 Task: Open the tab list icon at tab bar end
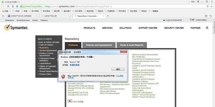coord(206,16)
